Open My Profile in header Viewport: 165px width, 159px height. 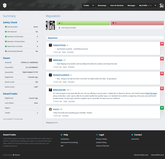145,5
